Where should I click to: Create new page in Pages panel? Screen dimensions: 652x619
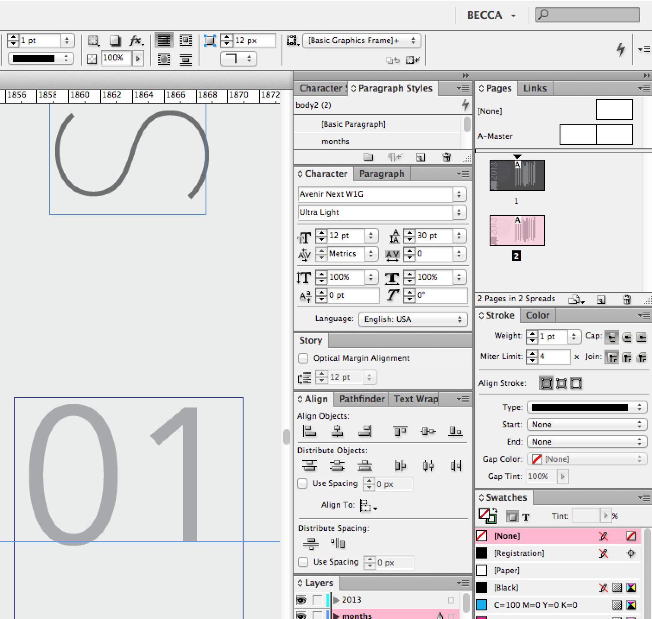[x=601, y=299]
